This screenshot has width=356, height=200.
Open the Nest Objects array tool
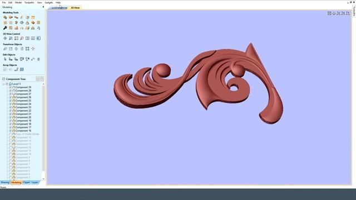(x=22, y=69)
